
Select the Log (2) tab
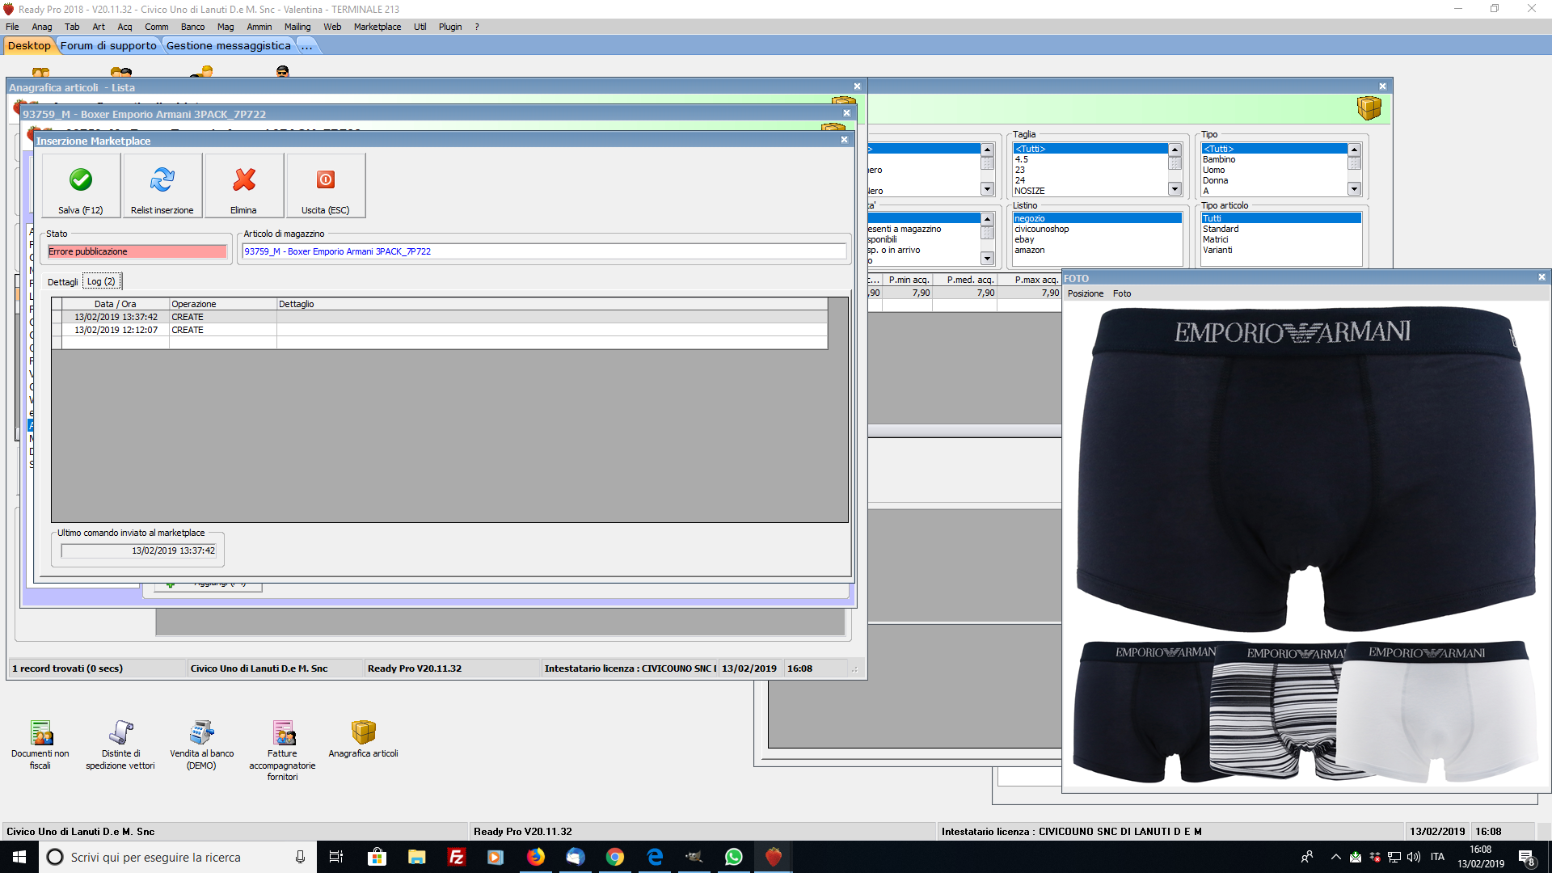click(x=101, y=281)
